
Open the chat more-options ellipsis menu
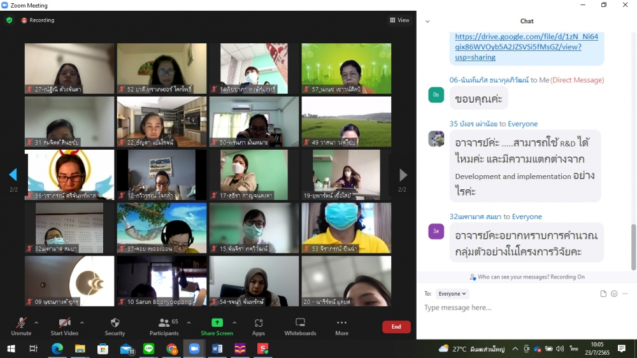(x=626, y=294)
